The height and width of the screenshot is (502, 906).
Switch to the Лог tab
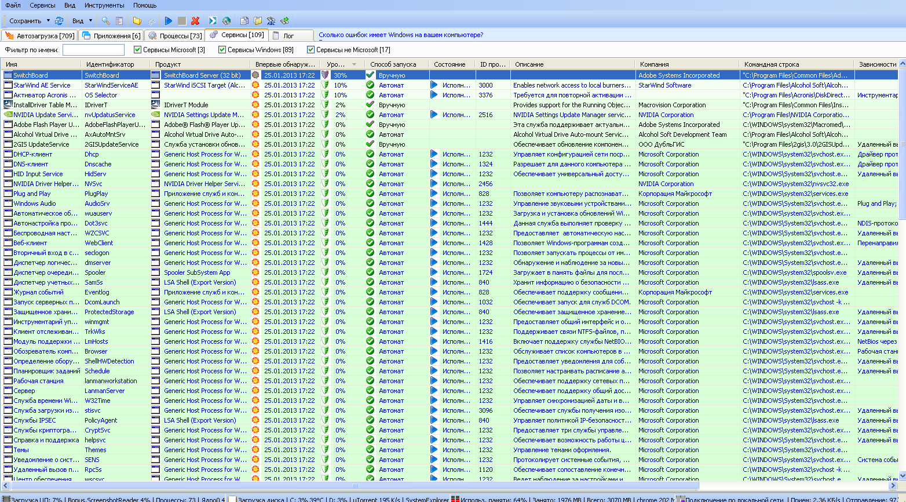pos(291,36)
